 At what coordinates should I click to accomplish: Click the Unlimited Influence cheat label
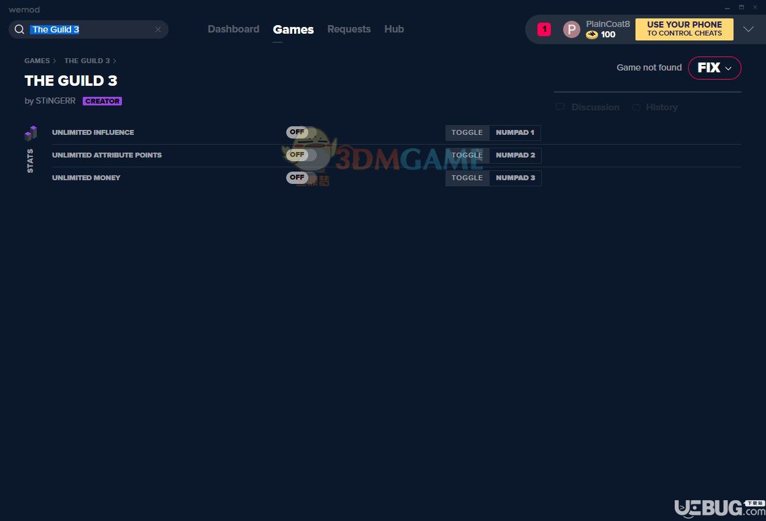[x=93, y=132]
